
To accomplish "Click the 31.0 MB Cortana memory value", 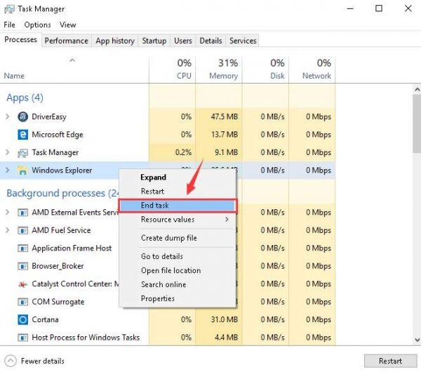I will click(225, 319).
